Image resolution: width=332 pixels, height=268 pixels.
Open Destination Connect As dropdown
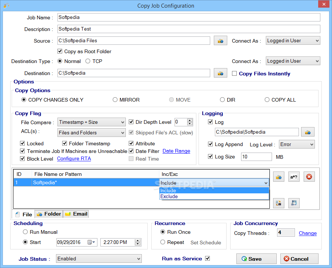(293, 61)
